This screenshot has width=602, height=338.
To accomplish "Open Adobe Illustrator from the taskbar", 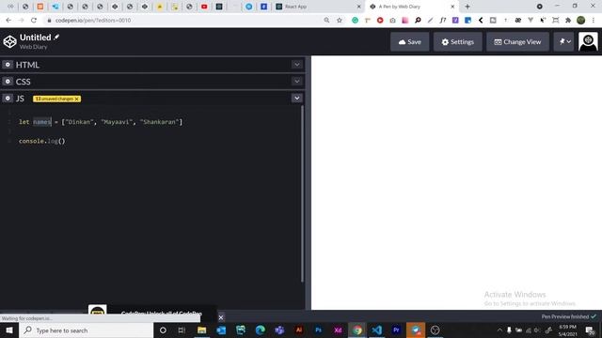I will pos(299,330).
